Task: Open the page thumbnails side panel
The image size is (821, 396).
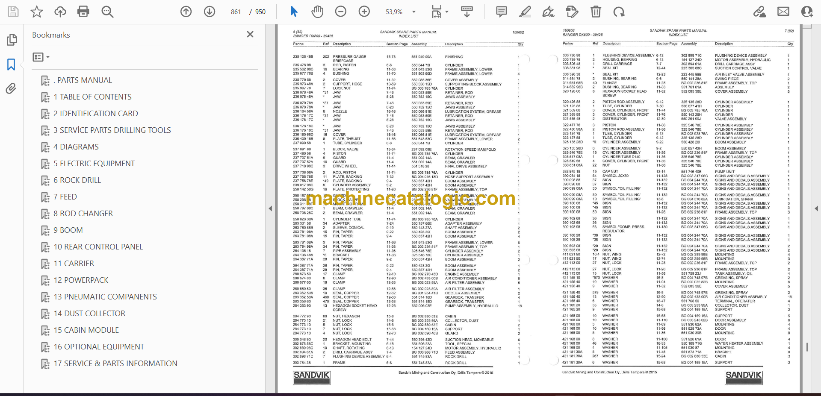Action: (x=12, y=40)
